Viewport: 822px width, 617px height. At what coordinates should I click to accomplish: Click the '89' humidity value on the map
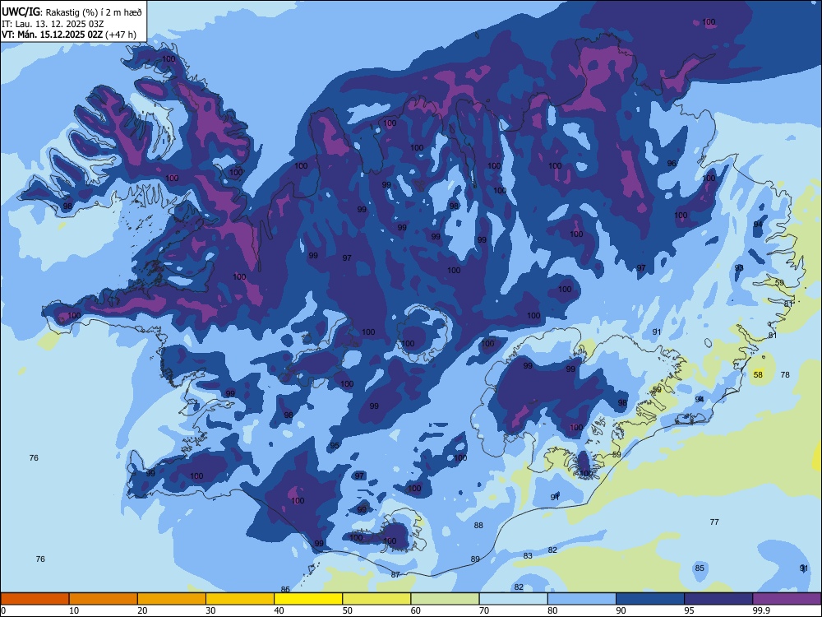click(475, 559)
